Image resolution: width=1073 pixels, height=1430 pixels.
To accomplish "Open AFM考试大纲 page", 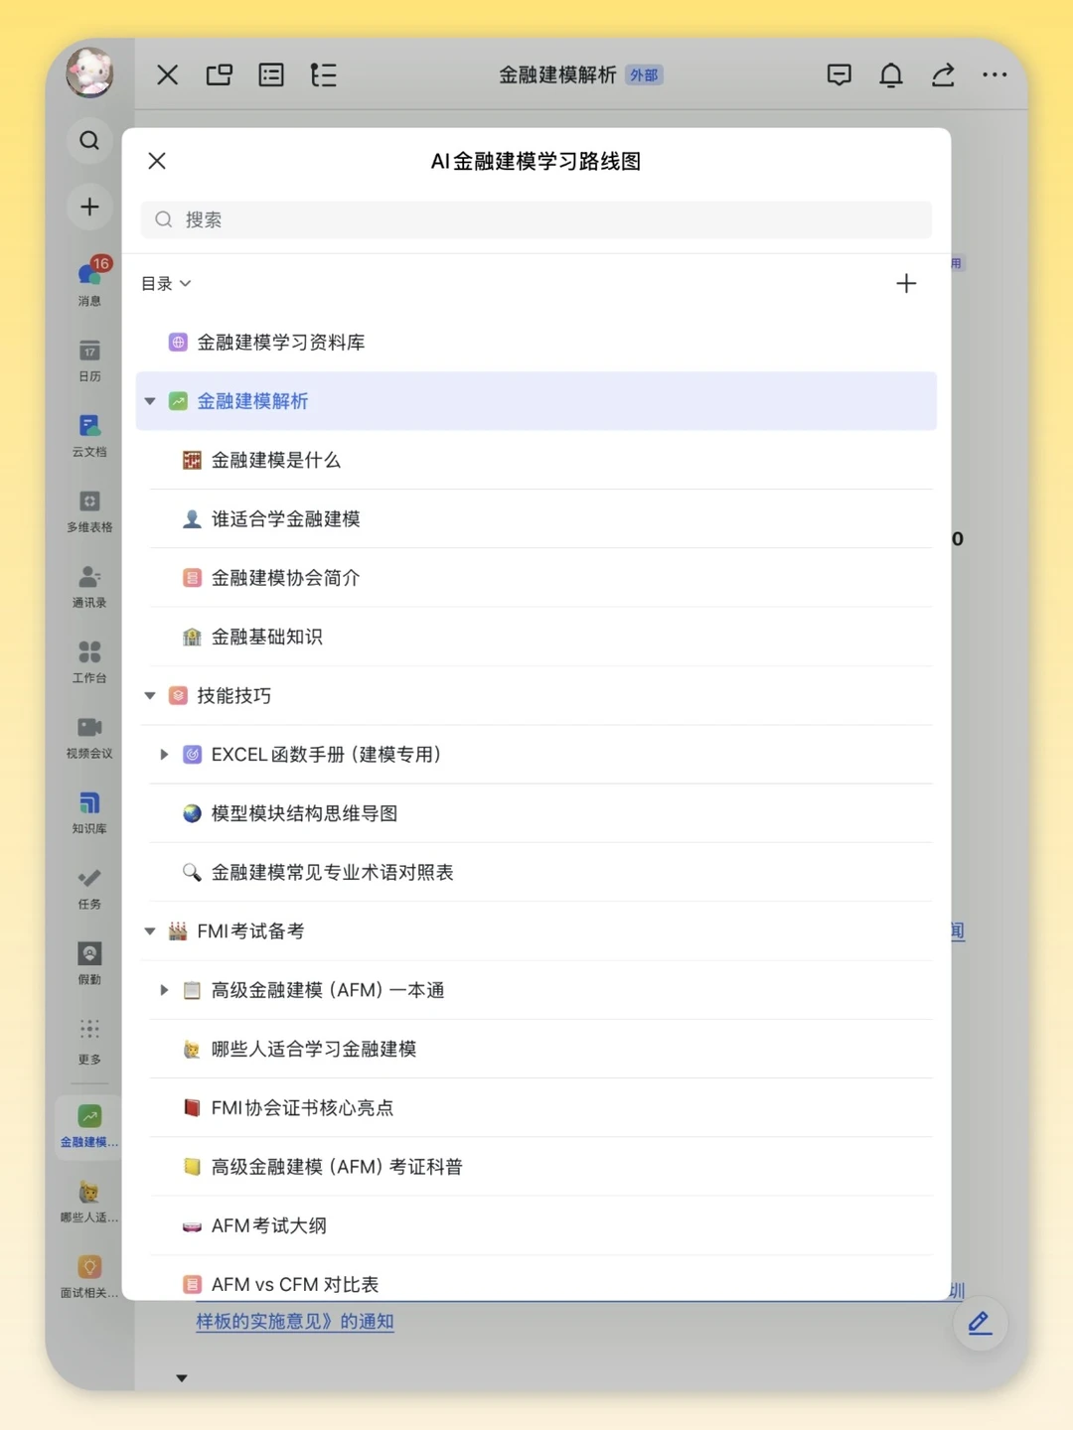I will (x=536, y=1225).
